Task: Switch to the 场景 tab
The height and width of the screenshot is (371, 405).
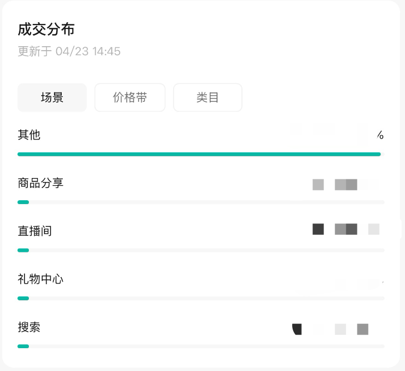Action: point(52,98)
